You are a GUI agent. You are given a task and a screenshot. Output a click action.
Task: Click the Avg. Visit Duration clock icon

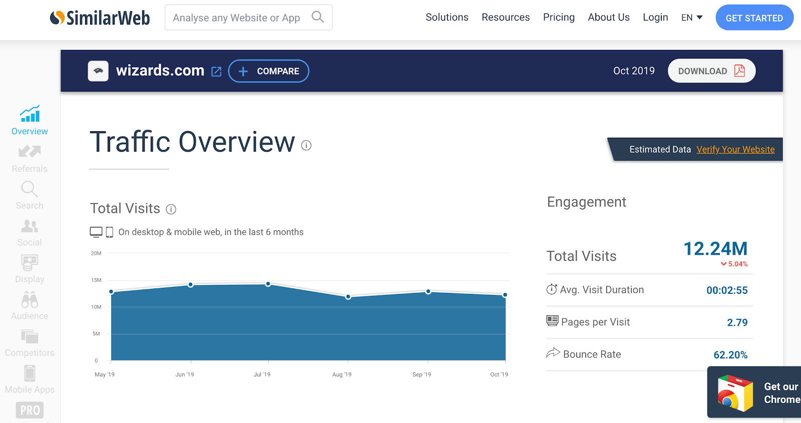point(552,289)
